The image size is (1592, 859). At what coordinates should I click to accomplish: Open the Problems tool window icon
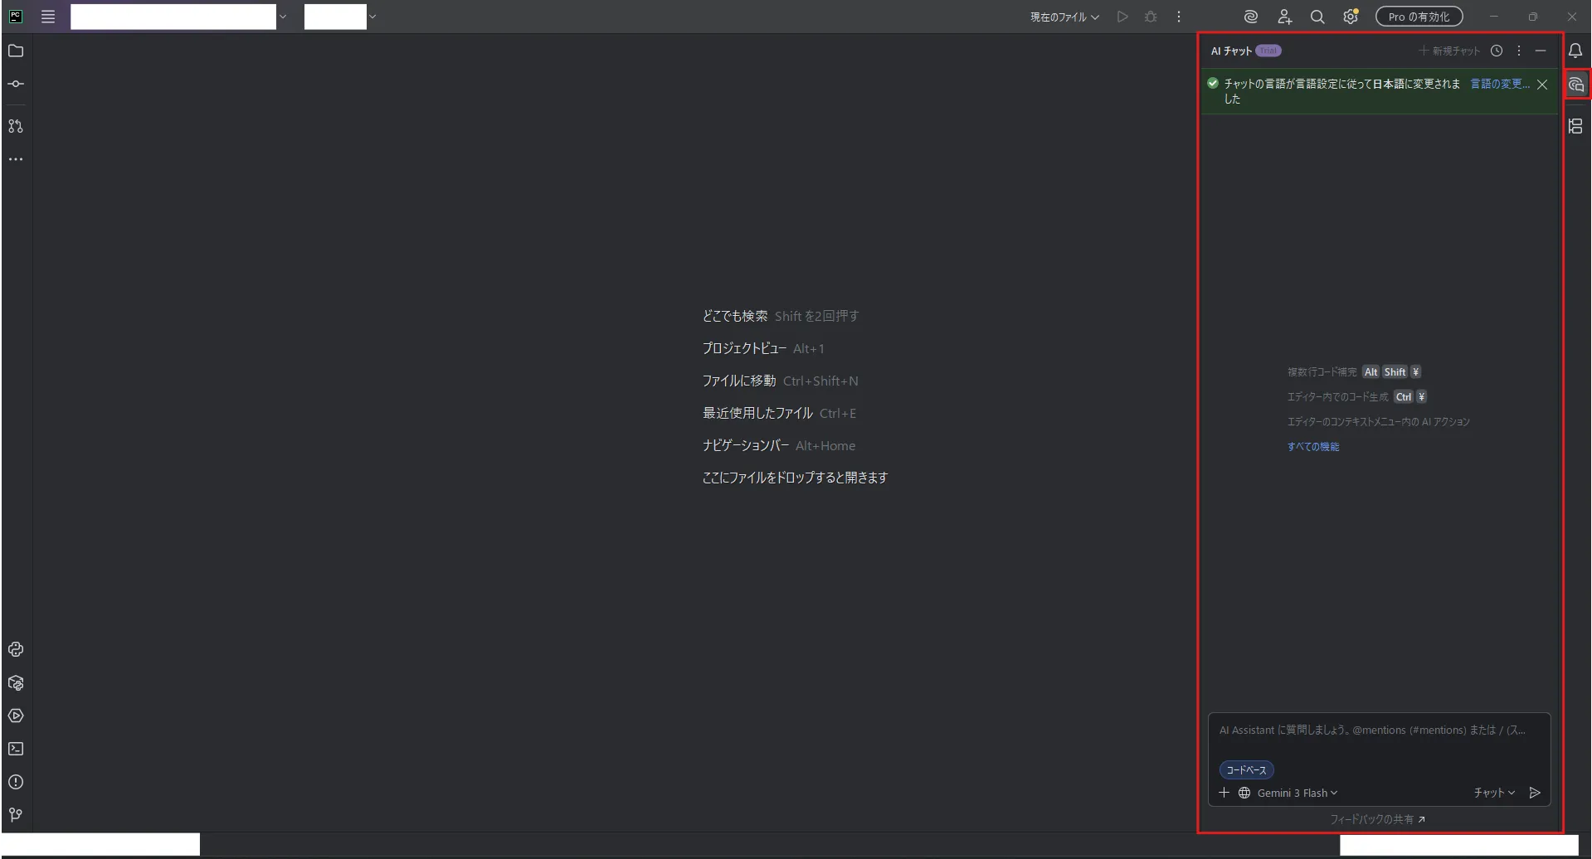click(x=16, y=782)
